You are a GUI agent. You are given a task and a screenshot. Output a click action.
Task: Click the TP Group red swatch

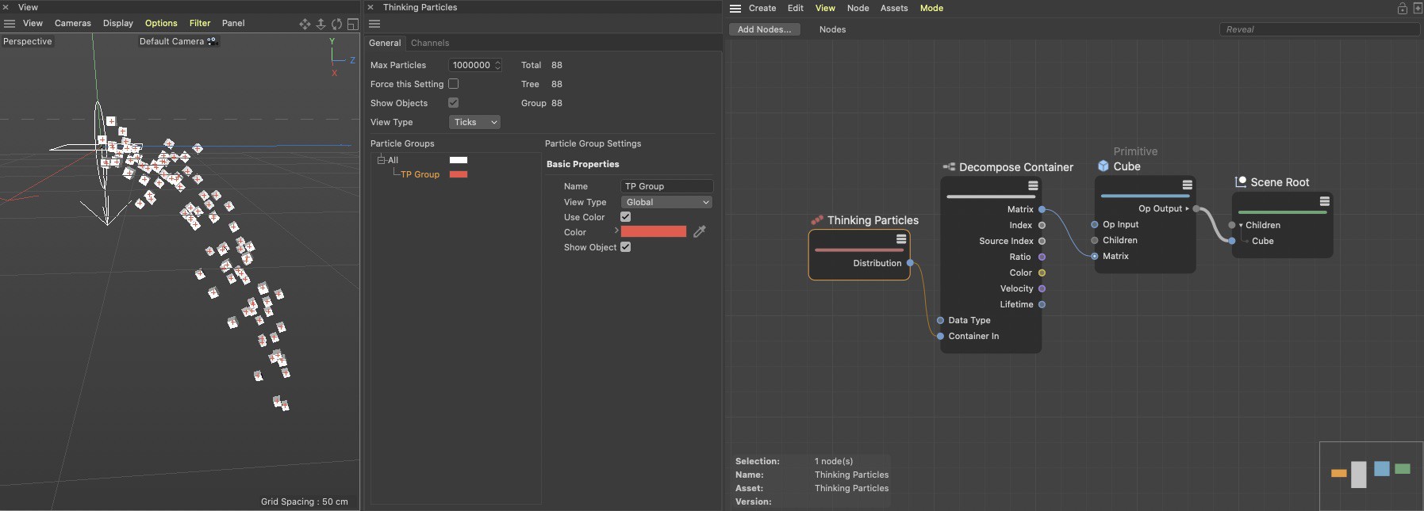459,174
